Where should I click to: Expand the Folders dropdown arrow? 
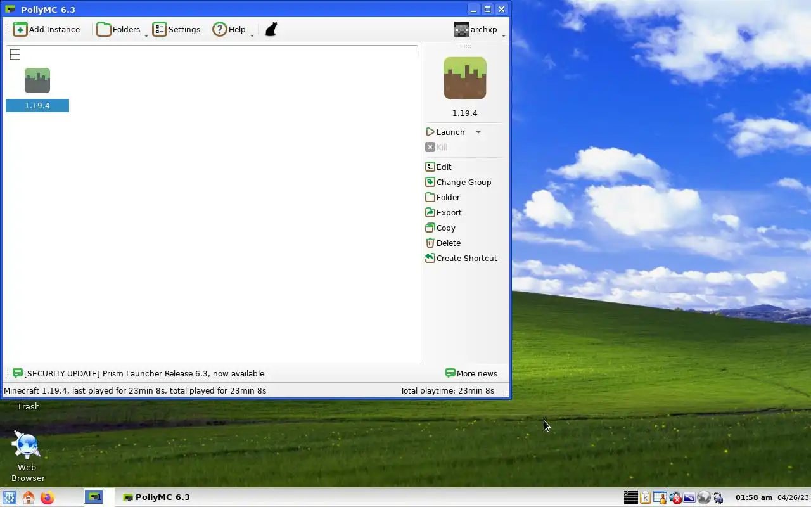click(146, 35)
